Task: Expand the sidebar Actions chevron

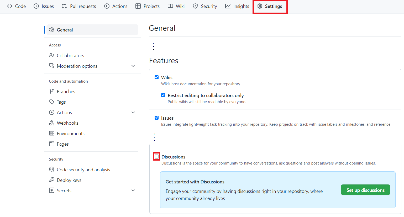Action: [133, 113]
